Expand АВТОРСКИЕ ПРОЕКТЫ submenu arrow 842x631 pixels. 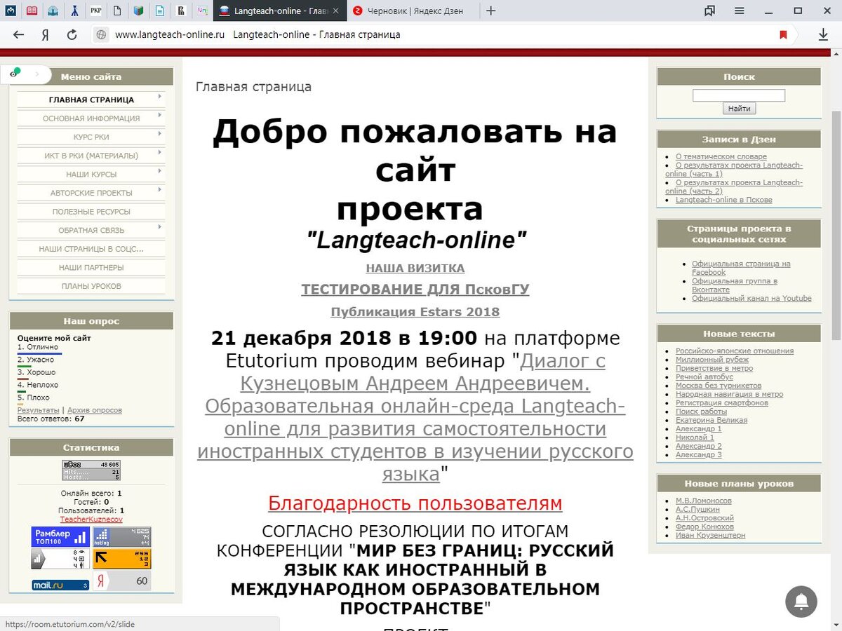coord(160,189)
